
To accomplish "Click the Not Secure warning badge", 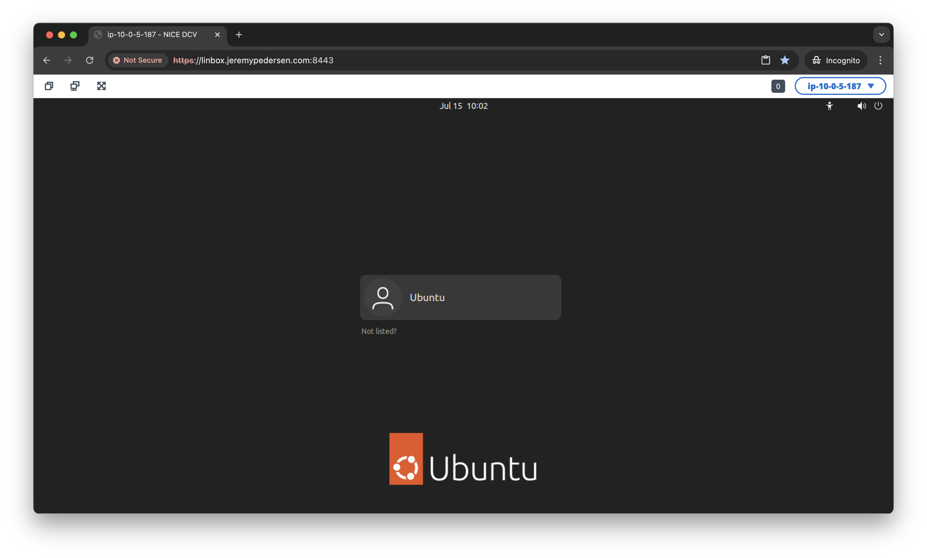I will (x=138, y=60).
